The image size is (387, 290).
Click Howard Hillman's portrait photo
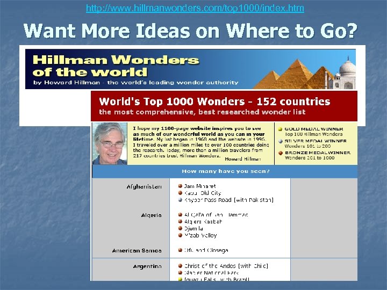tap(110, 143)
